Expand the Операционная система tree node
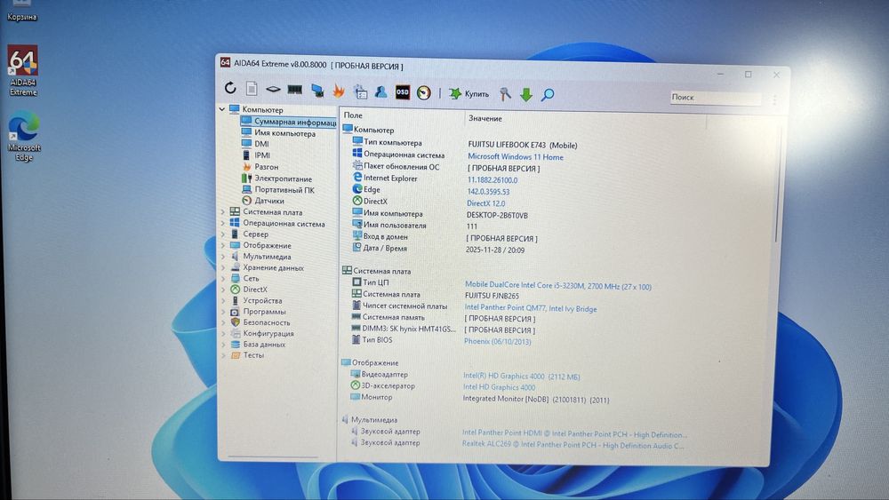889x500 pixels. click(x=223, y=223)
